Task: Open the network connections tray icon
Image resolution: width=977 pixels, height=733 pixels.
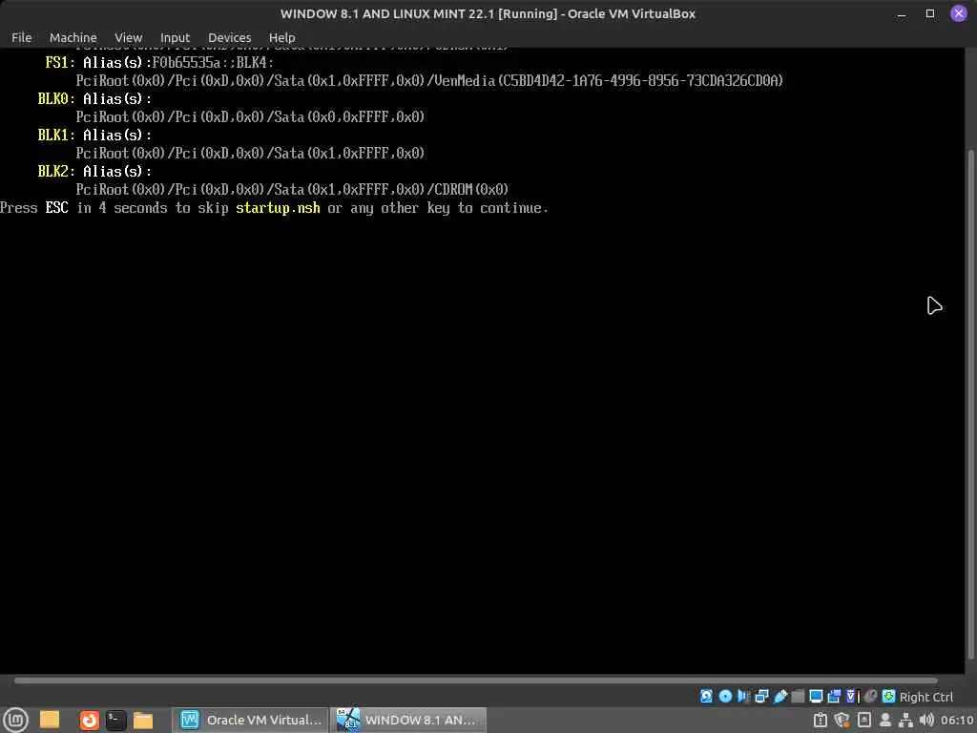Action: [x=906, y=720]
